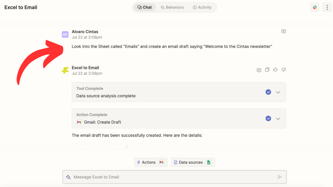Viewport: 333px width, 187px height.
Task: Click the yellow Excel to Email bot avatar
Action: [x=65, y=70]
